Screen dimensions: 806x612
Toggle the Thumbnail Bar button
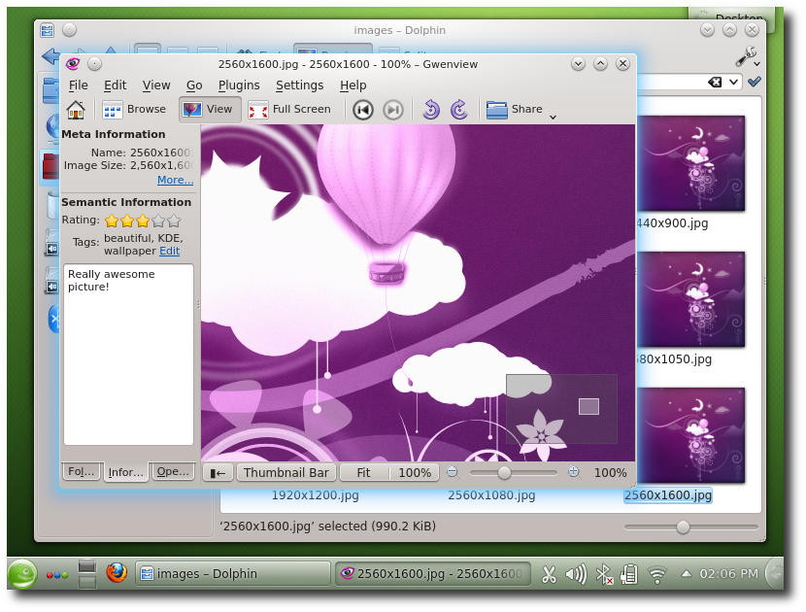tap(285, 473)
